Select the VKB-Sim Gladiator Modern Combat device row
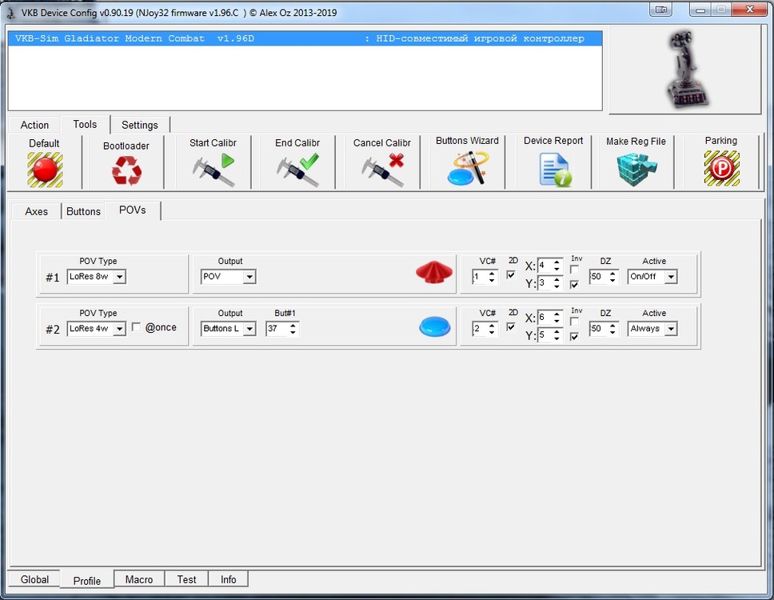Image resolution: width=774 pixels, height=600 pixels. point(305,38)
